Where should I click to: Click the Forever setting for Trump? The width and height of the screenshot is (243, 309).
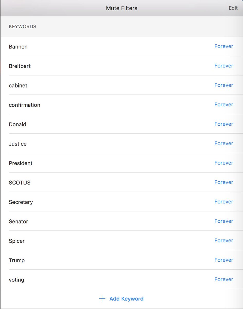[224, 260]
